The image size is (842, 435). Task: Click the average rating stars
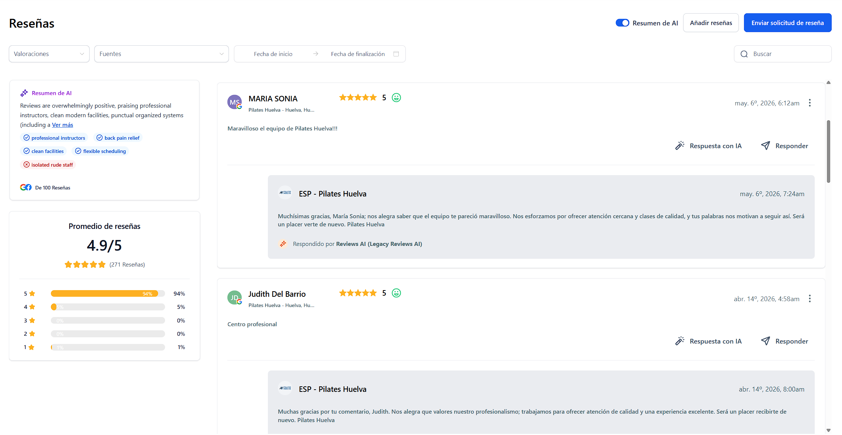(x=85, y=264)
